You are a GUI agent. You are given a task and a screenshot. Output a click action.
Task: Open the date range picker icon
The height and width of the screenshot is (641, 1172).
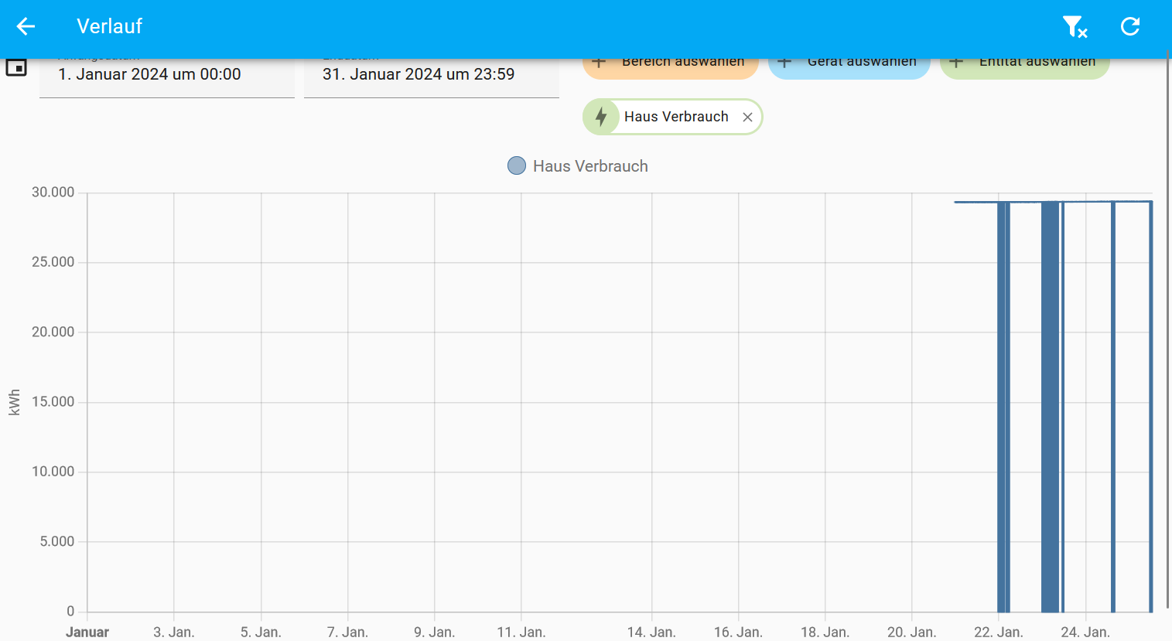16,67
